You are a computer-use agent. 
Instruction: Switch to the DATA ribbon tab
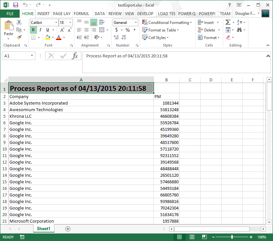100,13
